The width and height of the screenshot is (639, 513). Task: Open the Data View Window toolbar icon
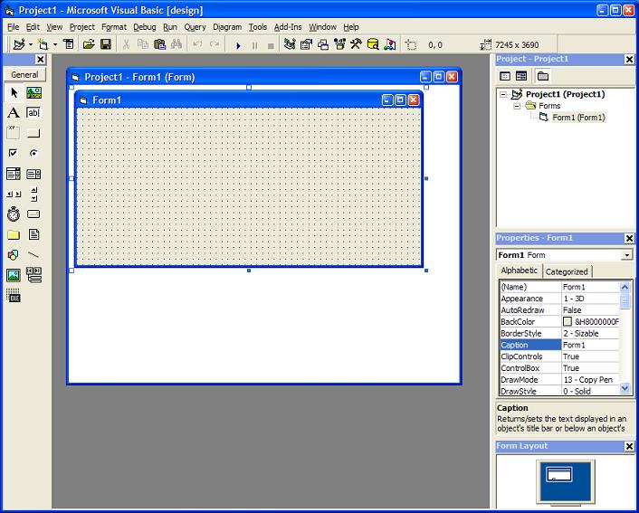[373, 44]
